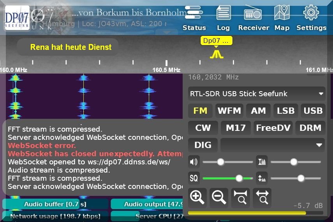Click the zoom out magnifier icon
This screenshot has height=222, width=333.
click(x=219, y=197)
